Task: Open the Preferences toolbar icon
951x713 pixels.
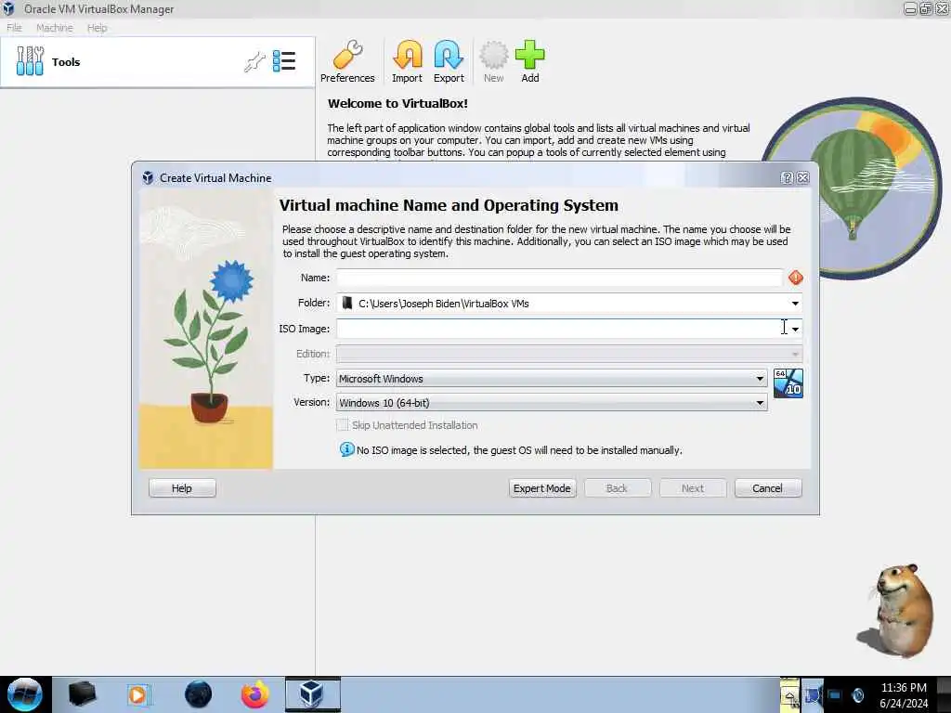Action: point(347,61)
